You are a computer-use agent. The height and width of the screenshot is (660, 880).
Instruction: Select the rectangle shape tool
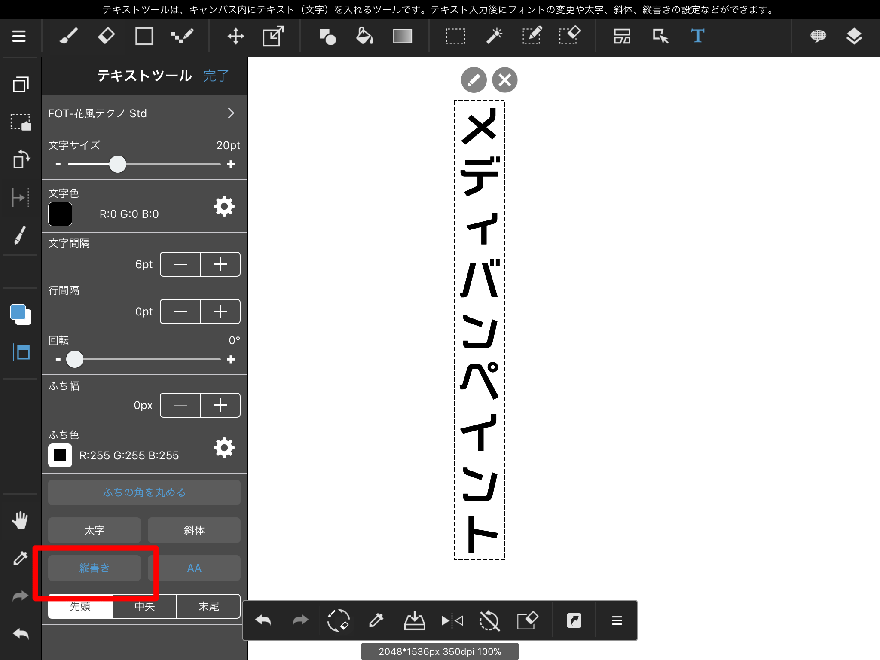click(144, 36)
